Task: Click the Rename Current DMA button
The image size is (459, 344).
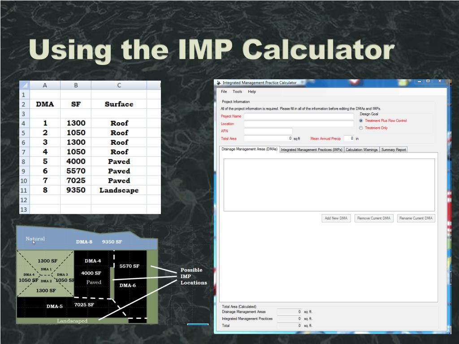Action: (416, 218)
